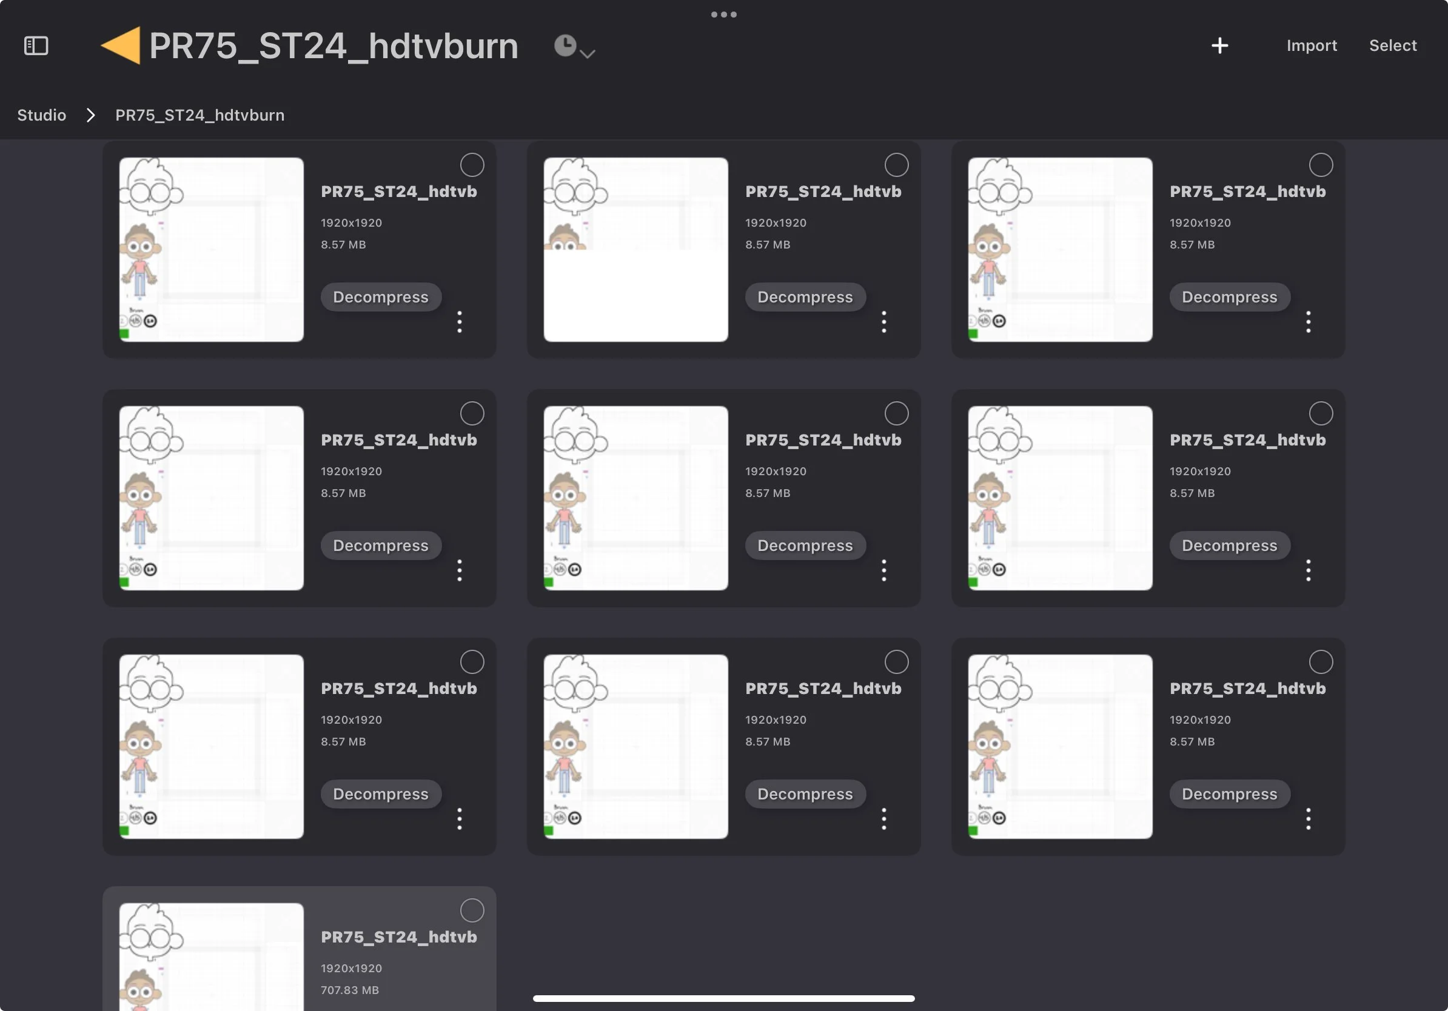
Task: Tick selection circle on first-row left card
Action: pos(472,165)
